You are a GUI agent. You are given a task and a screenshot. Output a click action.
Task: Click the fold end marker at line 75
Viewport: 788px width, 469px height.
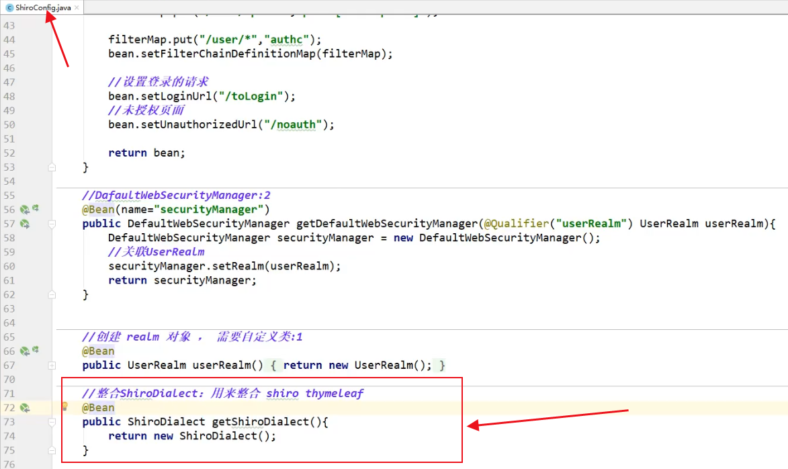point(52,450)
